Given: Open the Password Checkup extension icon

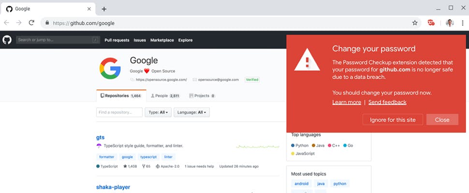Looking at the screenshot, I should click(431, 23).
